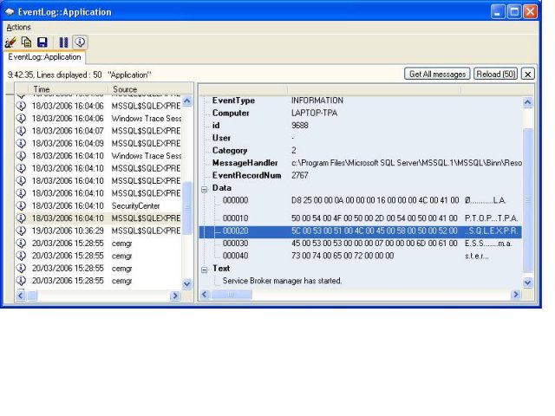Select data row 000010 in the details tree
This screenshot has width=555, height=416.
(x=361, y=218)
